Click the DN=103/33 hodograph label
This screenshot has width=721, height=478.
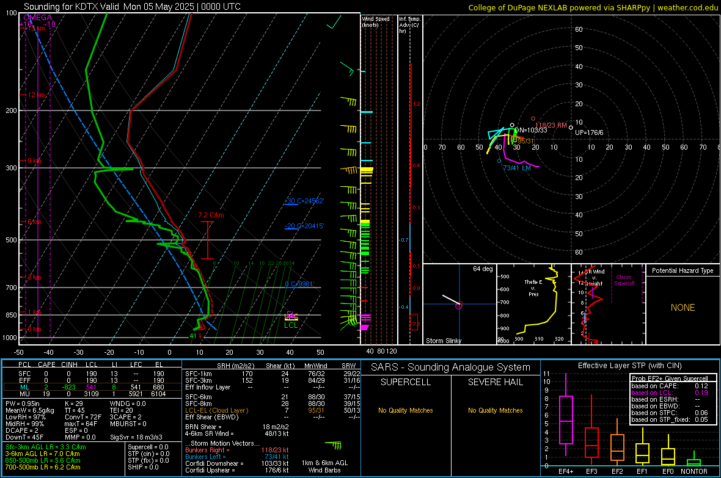[531, 130]
